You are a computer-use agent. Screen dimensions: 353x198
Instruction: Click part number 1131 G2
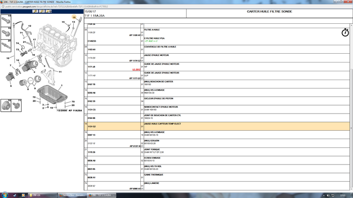click(x=91, y=127)
